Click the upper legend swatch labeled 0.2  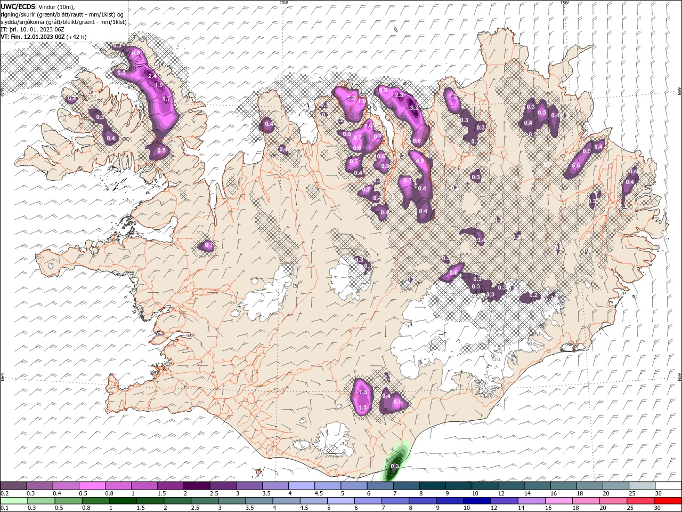(x=13, y=486)
